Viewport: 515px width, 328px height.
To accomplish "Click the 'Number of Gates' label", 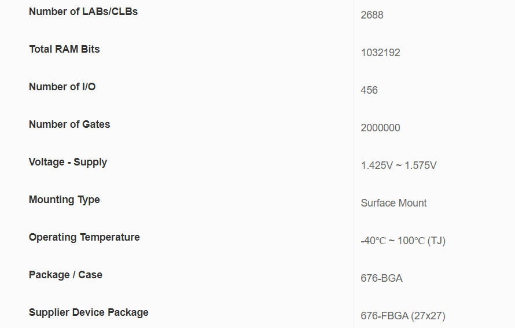I will tap(69, 124).
